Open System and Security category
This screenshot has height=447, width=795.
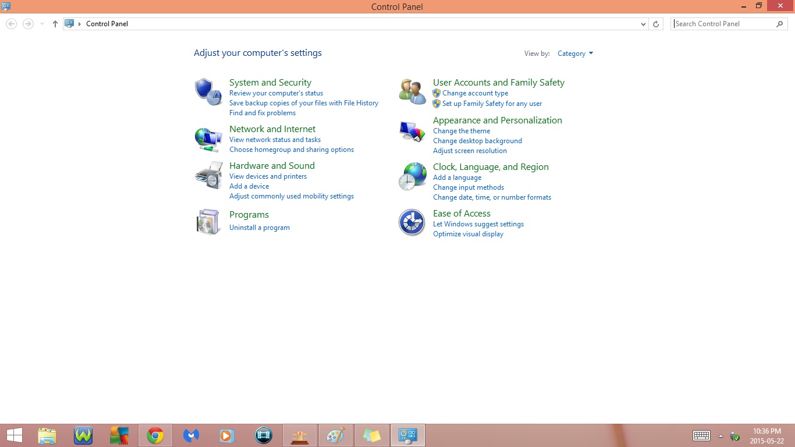click(270, 83)
